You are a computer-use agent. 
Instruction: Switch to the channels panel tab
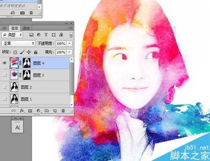[26, 28]
